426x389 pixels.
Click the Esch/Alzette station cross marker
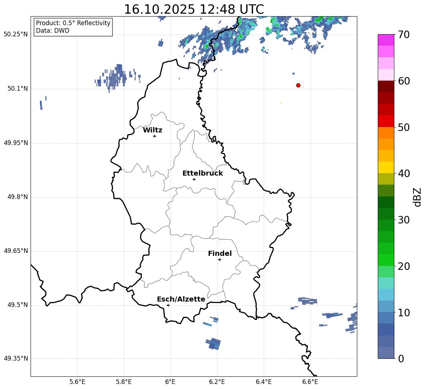(168, 305)
